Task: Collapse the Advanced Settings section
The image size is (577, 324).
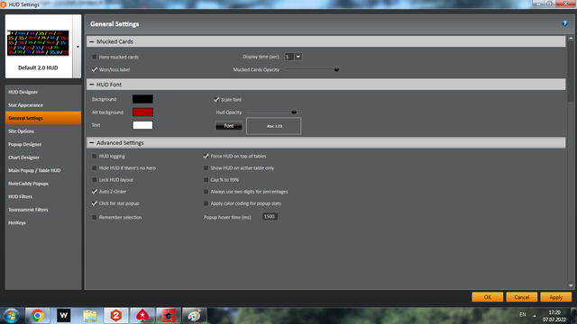Action: point(92,143)
